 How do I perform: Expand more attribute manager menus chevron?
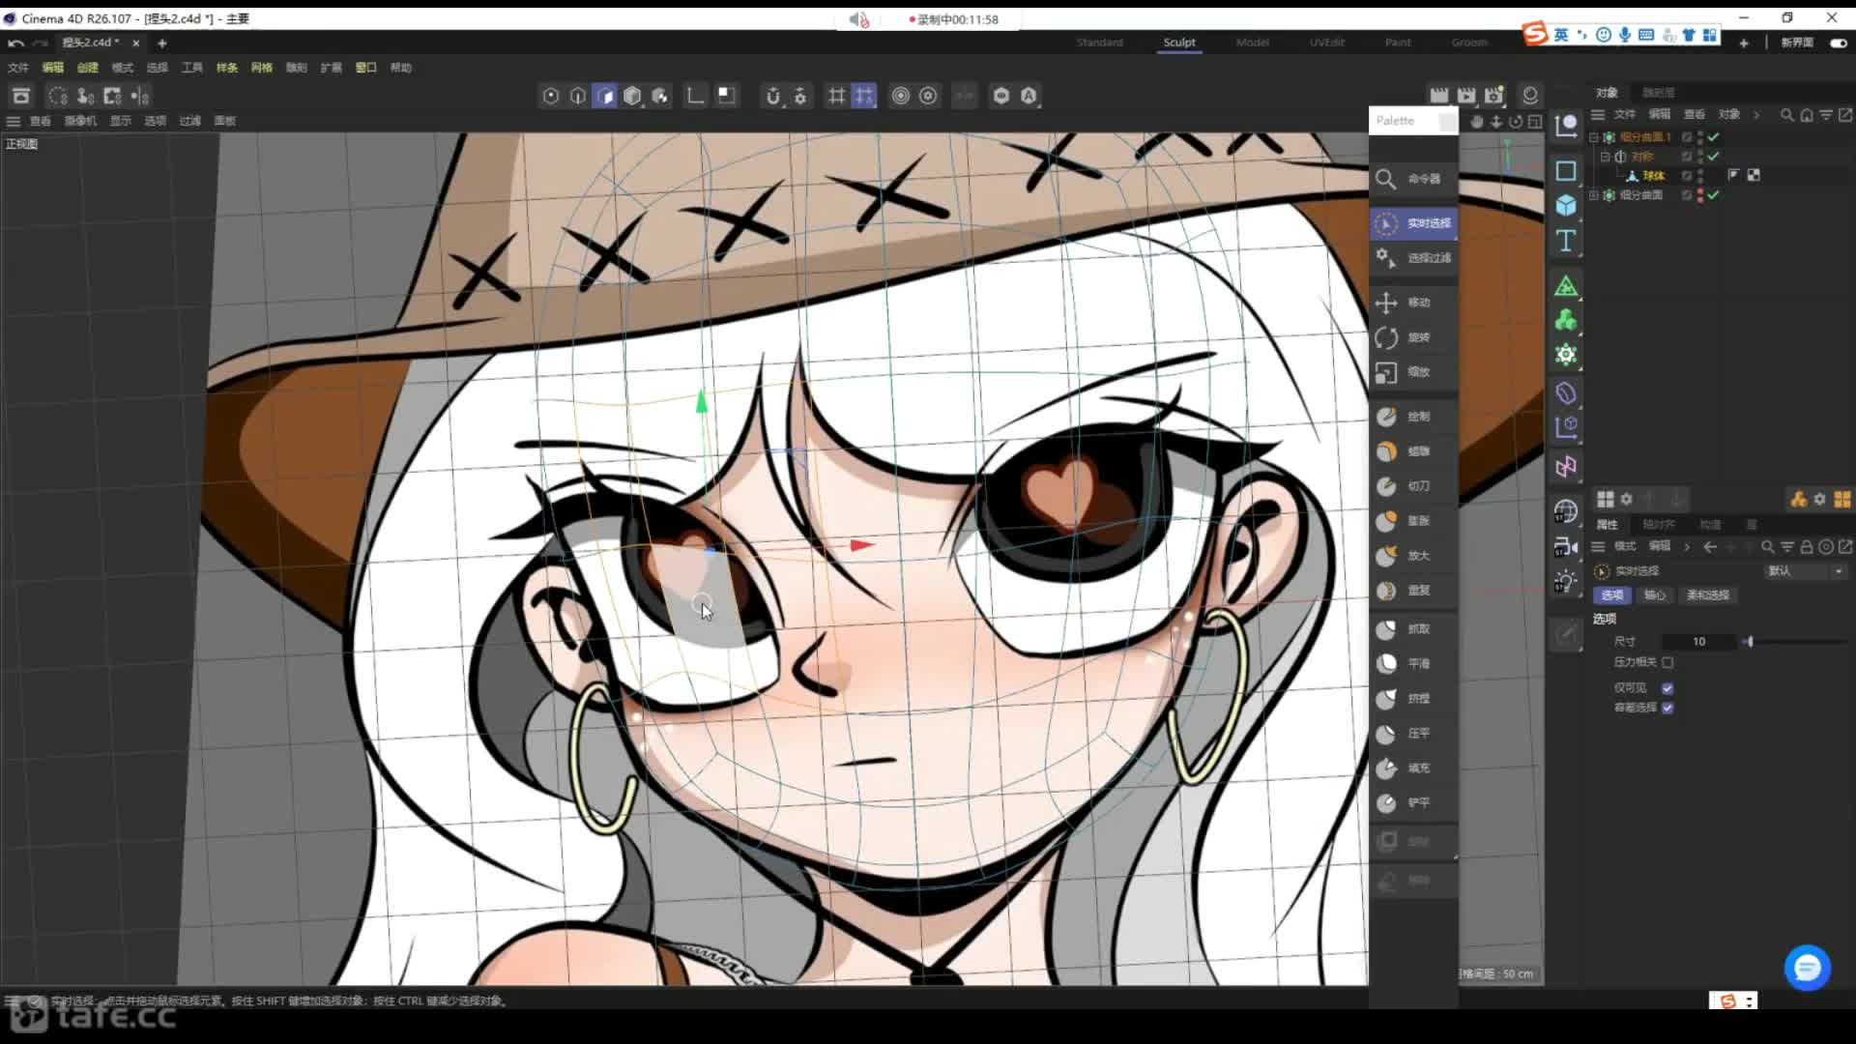(x=1687, y=547)
